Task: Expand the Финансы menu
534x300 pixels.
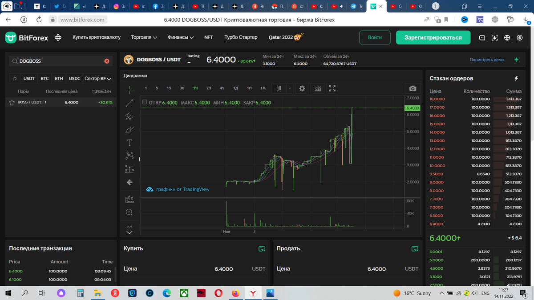Action: (181, 38)
